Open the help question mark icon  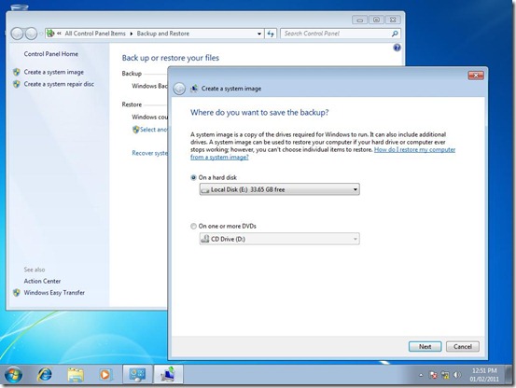tap(397, 48)
